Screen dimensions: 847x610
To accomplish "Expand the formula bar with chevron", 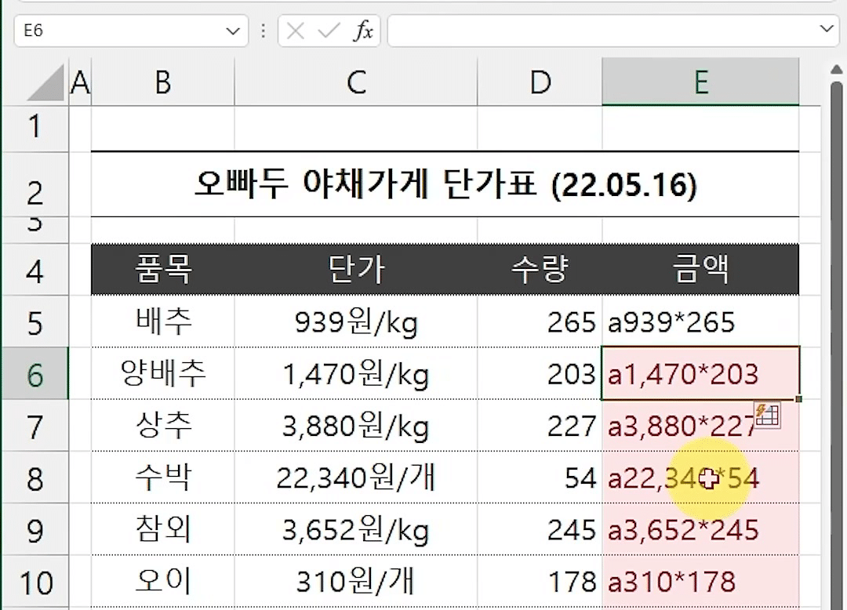I will click(x=827, y=28).
